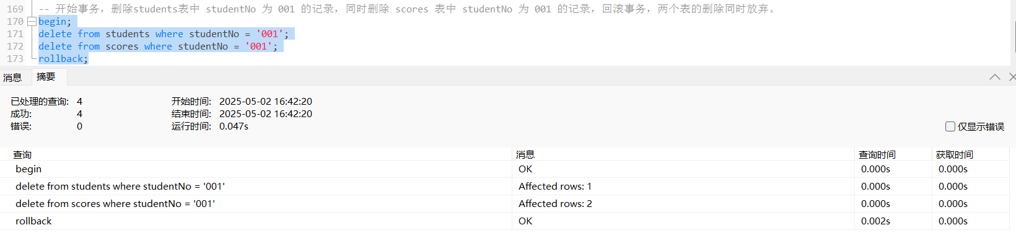Click the 消息 column header in results
The height and width of the screenshot is (238, 1016).
(x=525, y=154)
